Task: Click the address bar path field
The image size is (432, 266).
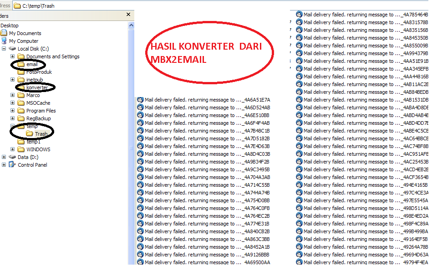Action: point(50,5)
